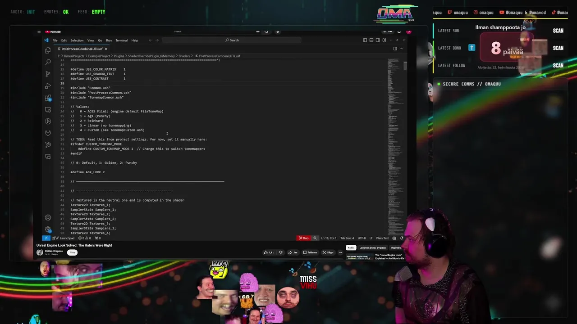Go to line via Ln 18, Col 1
Viewport: 577px width, 324px height.
[329, 238]
